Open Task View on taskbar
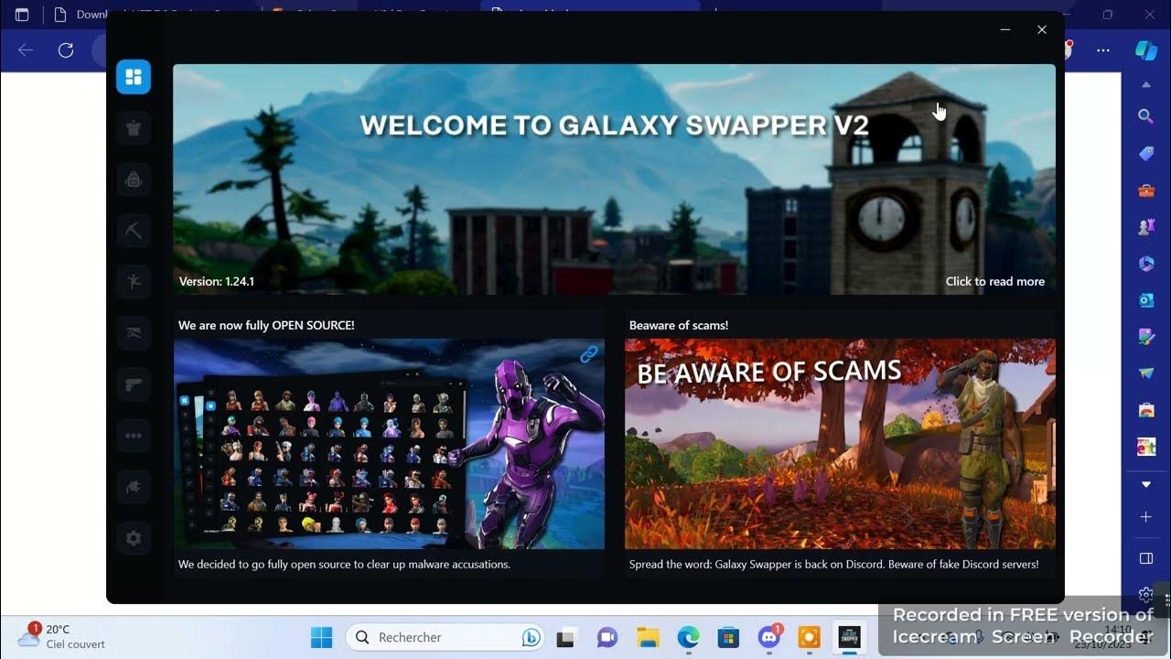Image resolution: width=1171 pixels, height=659 pixels. tap(568, 637)
